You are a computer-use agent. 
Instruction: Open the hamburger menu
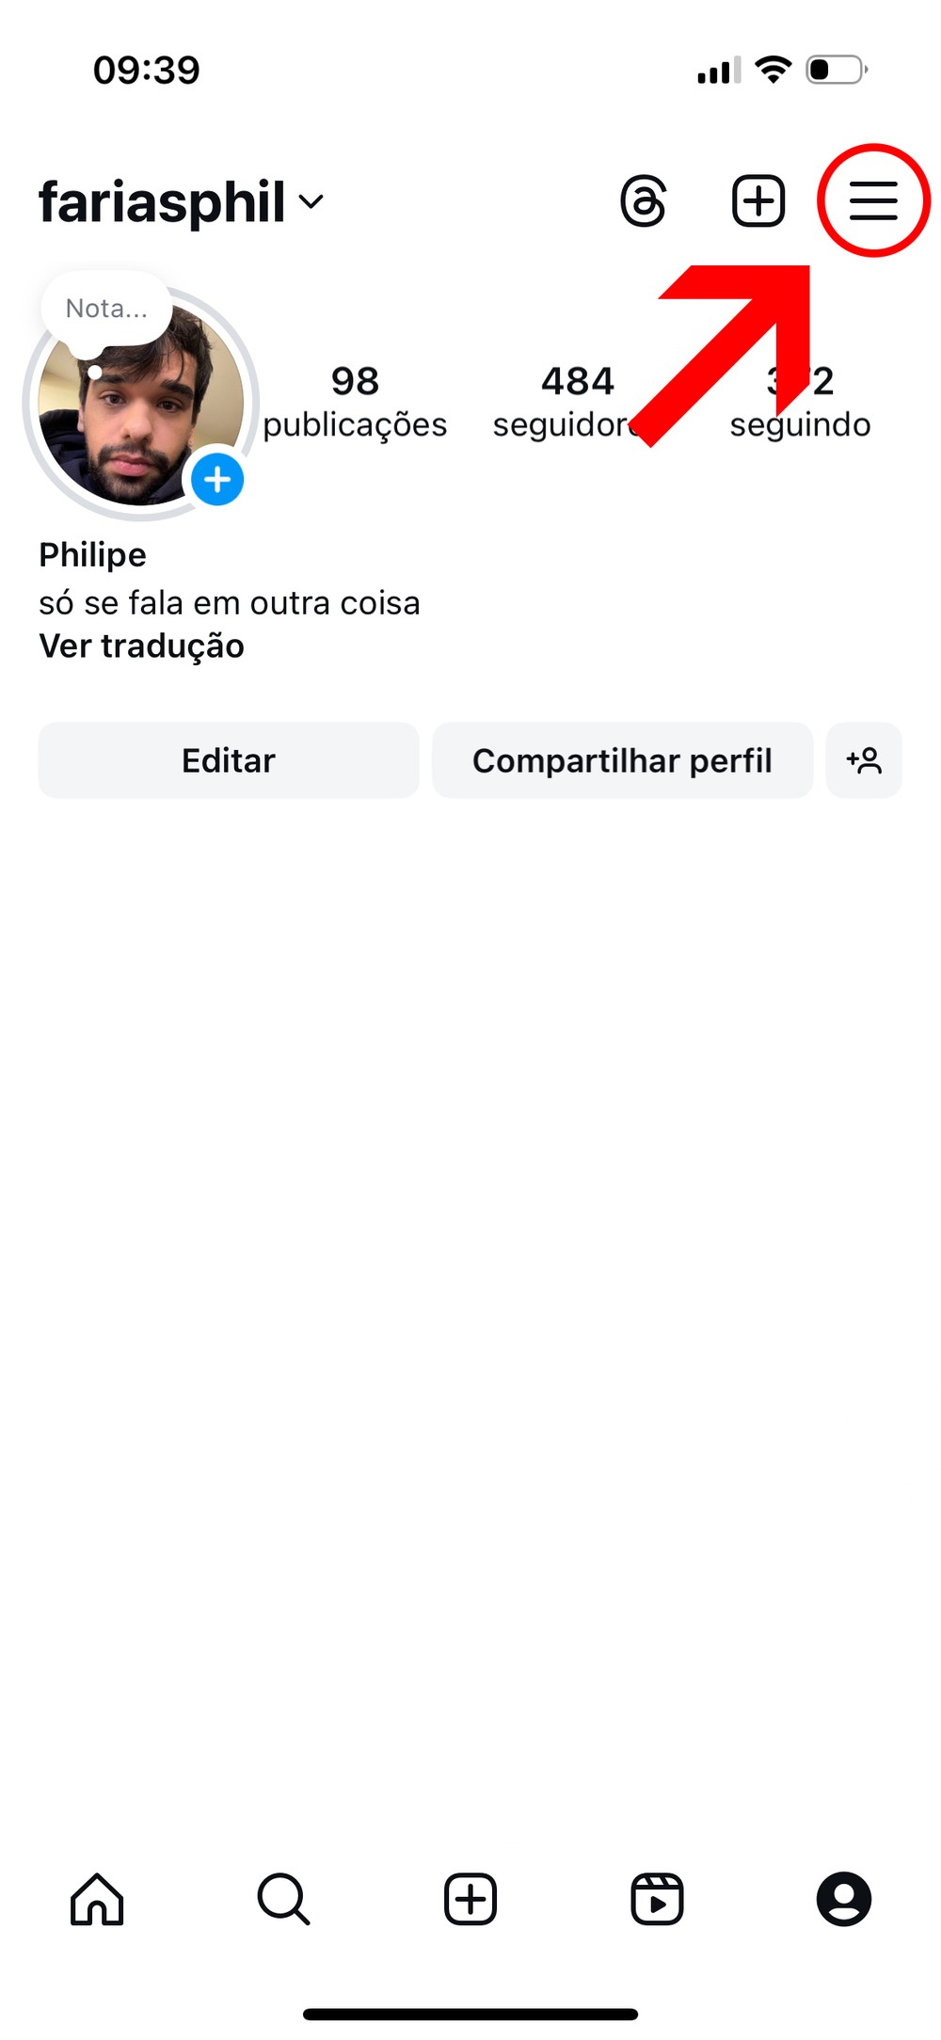[873, 200]
